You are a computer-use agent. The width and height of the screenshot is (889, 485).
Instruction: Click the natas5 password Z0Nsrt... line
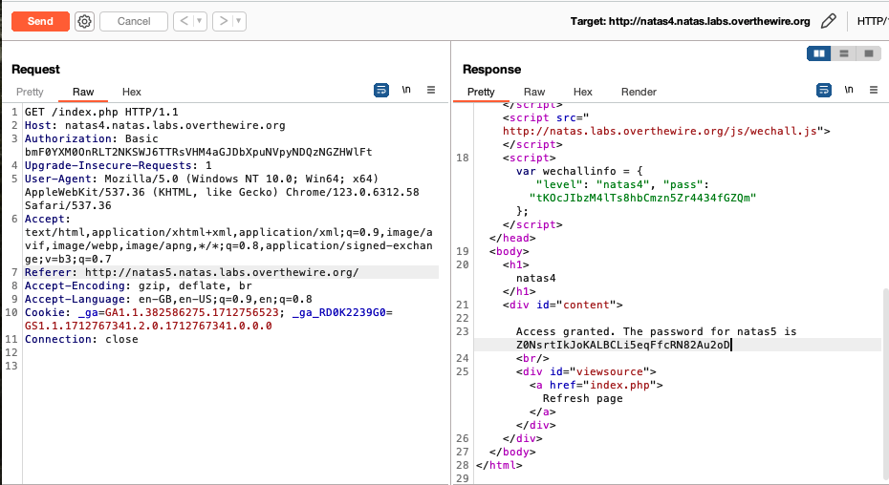(x=623, y=345)
